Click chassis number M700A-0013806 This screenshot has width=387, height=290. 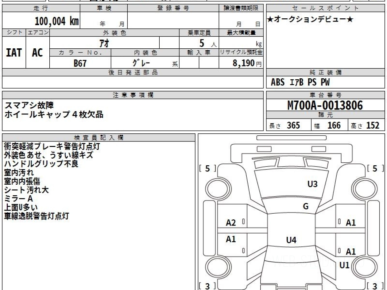tap(325, 105)
